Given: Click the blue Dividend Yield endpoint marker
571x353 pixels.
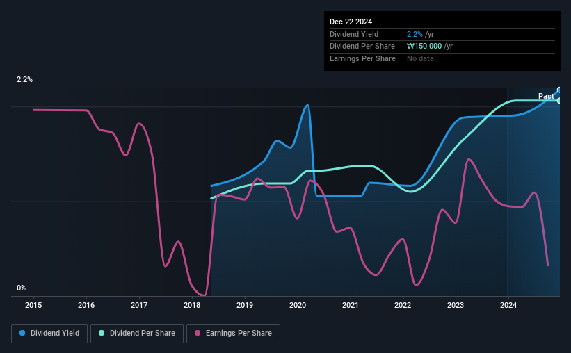Looking at the screenshot, I should click(559, 90).
